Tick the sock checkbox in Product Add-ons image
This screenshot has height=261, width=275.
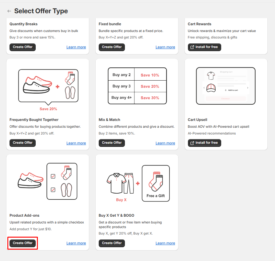53,176
